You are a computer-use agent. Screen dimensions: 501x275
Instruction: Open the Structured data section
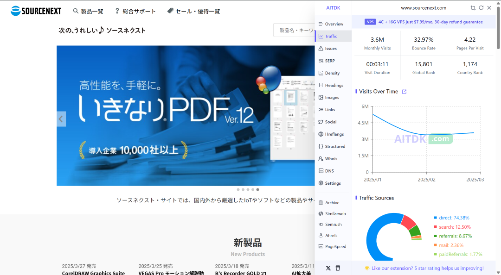(333, 146)
